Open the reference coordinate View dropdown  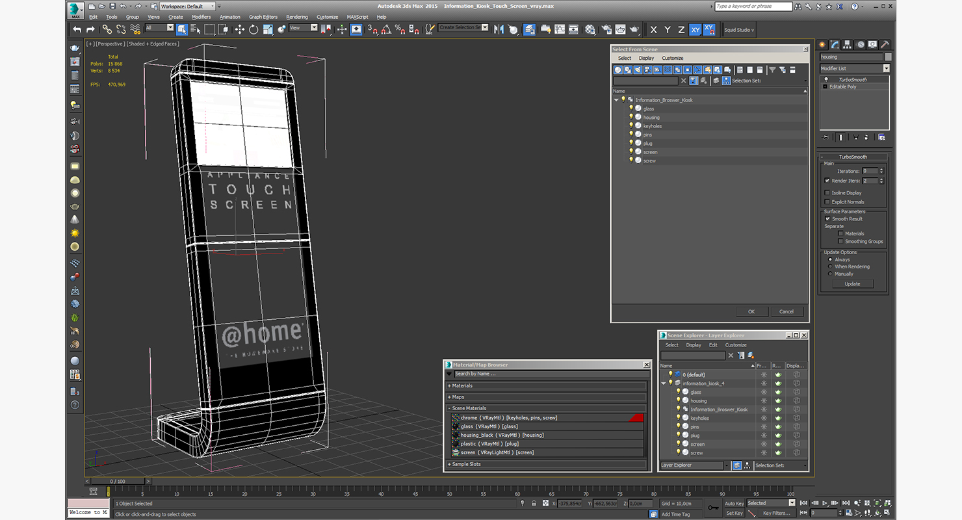tap(304, 28)
